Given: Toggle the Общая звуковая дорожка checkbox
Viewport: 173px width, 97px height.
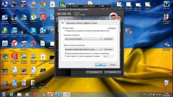Looking at the screenshot, I should click(x=66, y=53).
